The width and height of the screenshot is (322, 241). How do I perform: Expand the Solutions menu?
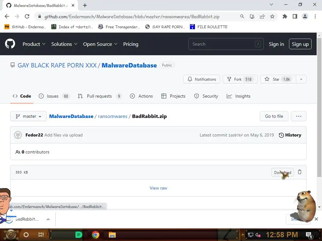click(64, 44)
